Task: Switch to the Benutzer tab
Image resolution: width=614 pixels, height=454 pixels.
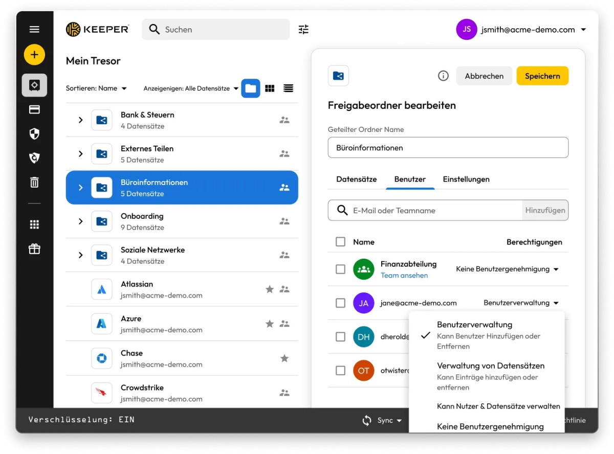Action: click(410, 179)
